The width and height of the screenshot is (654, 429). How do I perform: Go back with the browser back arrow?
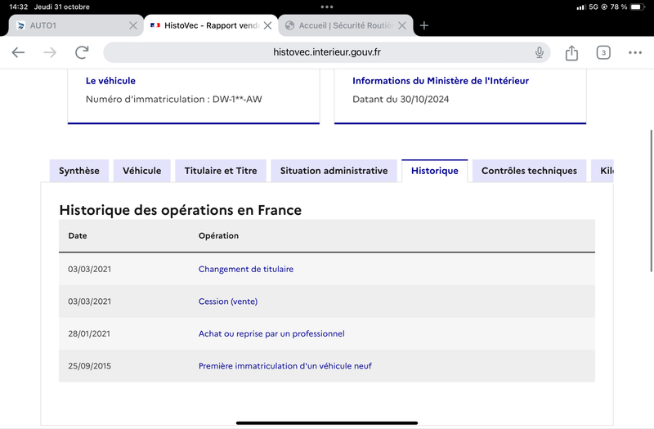click(18, 52)
